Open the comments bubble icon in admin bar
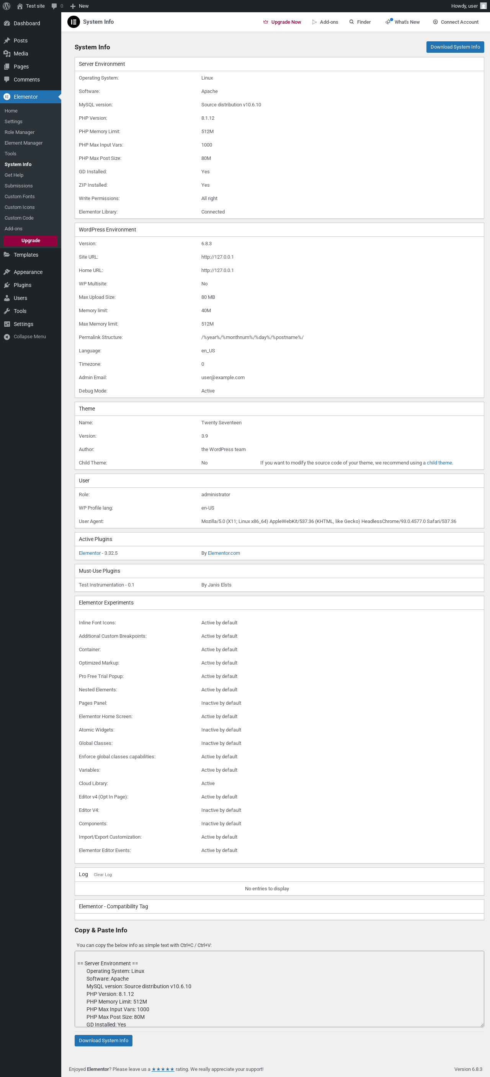 pyautogui.click(x=54, y=6)
